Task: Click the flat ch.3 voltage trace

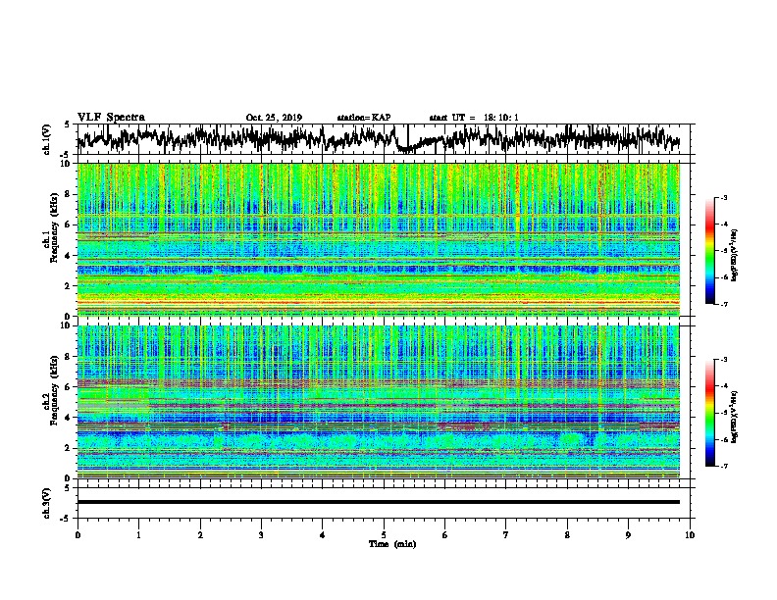Action: pyautogui.click(x=379, y=502)
